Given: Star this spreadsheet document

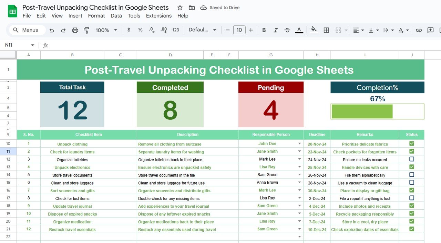Looking at the screenshot, I should point(180,8).
